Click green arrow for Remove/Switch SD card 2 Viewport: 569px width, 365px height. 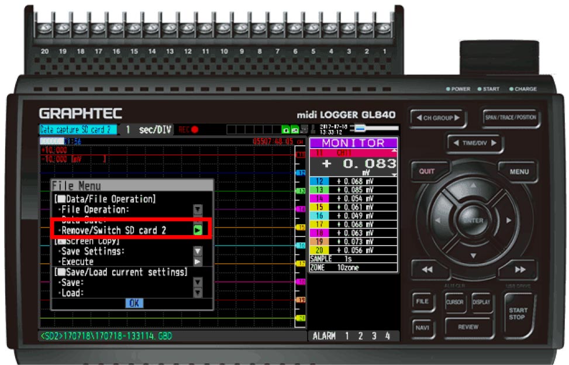[x=198, y=230]
